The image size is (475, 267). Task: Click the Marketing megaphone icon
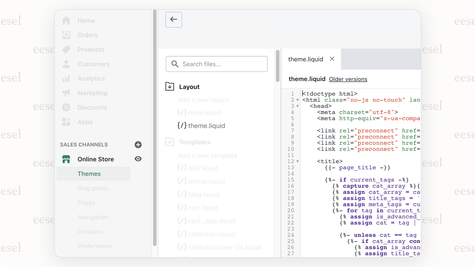tap(66, 93)
